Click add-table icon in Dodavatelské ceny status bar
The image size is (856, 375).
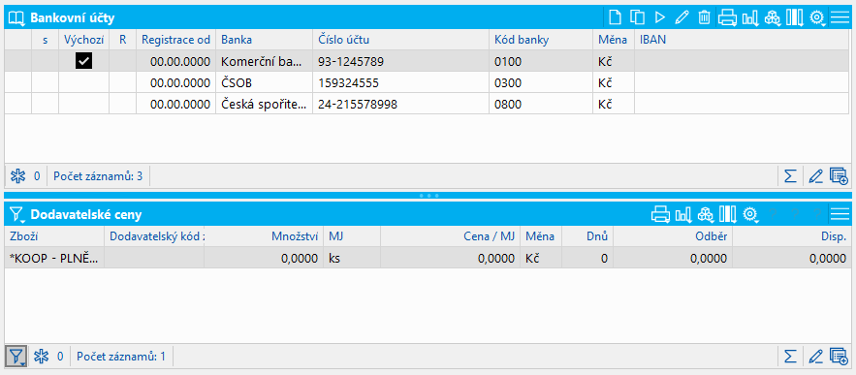(x=839, y=357)
